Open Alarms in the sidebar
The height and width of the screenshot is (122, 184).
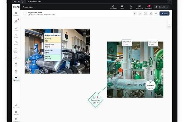click(16, 21)
